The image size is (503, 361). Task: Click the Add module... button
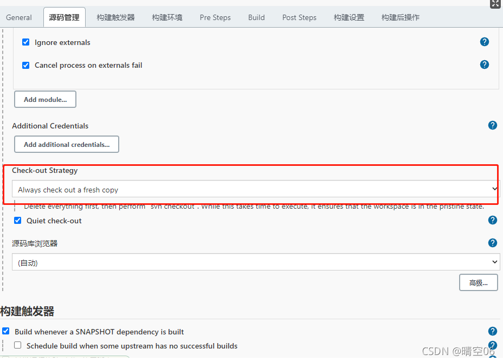pyautogui.click(x=45, y=99)
